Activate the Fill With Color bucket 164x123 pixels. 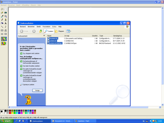coord(6,13)
